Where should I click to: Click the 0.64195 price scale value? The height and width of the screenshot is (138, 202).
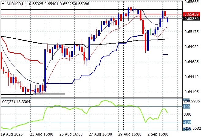[x=192, y=92]
